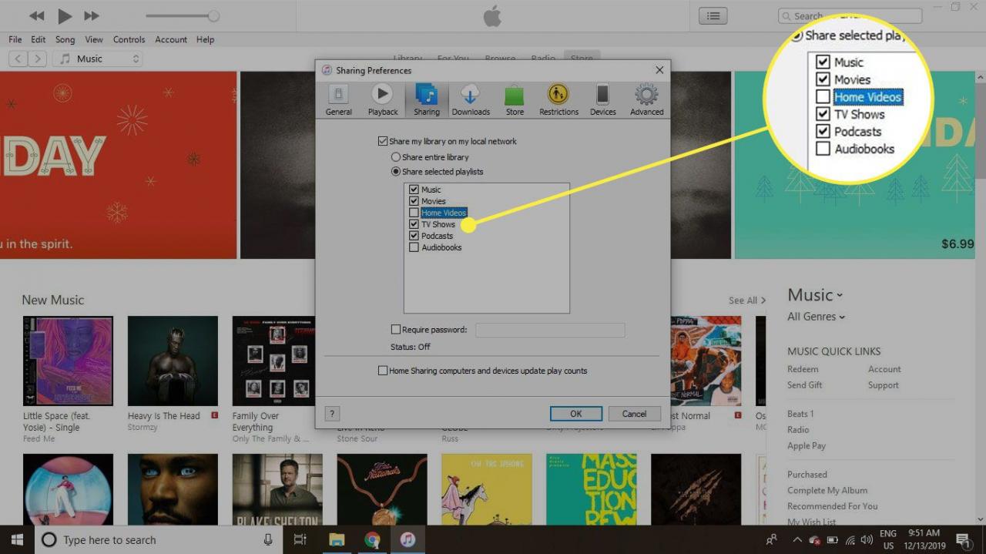
Task: Adjust the volume slider knob
Action: click(x=213, y=16)
